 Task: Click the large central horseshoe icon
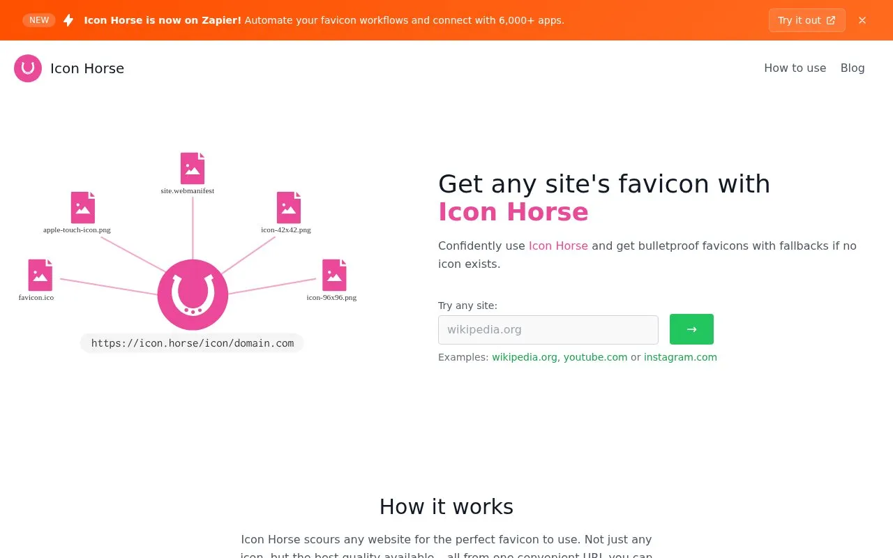click(x=193, y=294)
